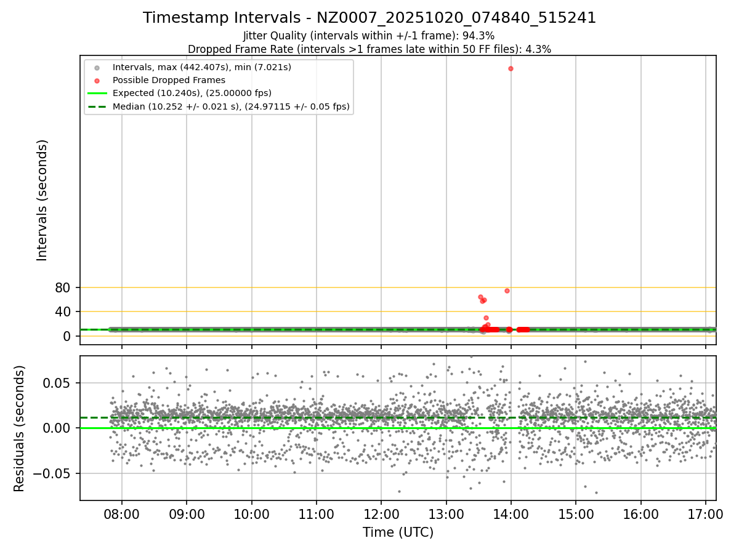Image resolution: width=739 pixels, height=554 pixels.
Task: Click the y-axis tick label '40'
Action: click(63, 311)
